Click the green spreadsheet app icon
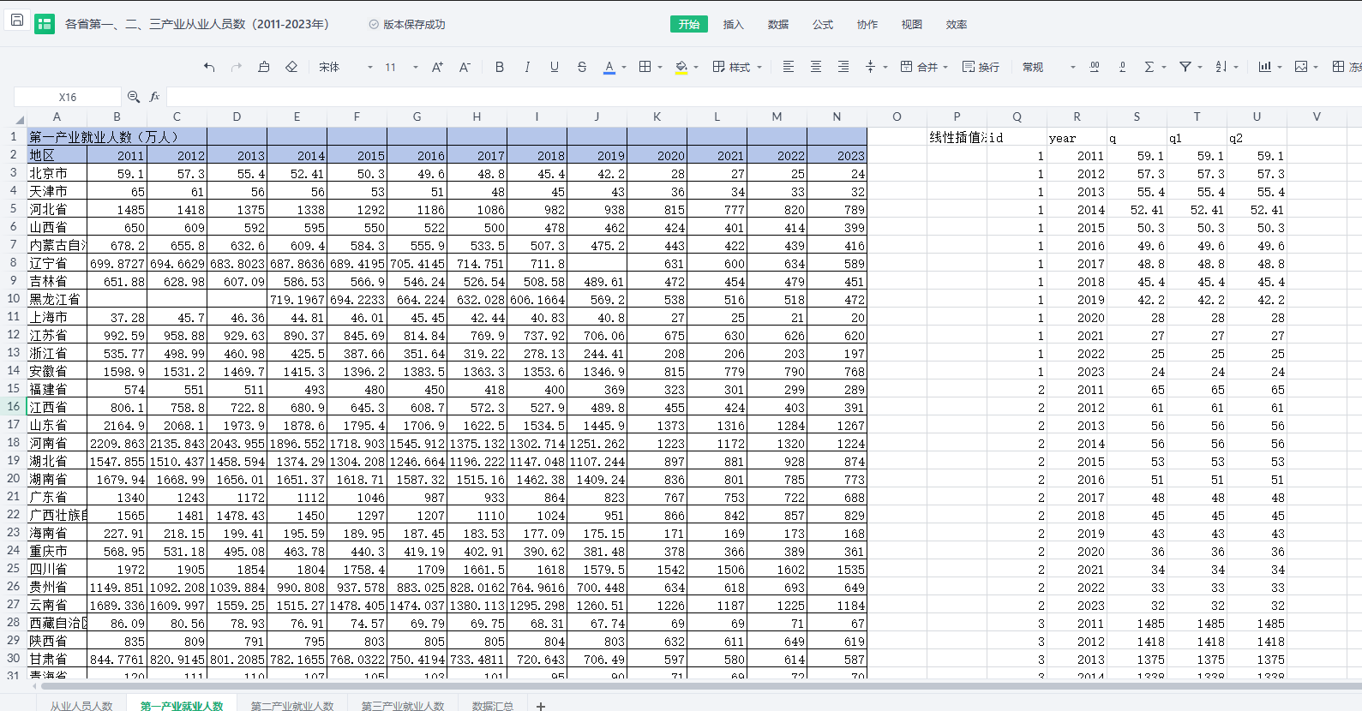This screenshot has height=711, width=1362. (x=45, y=24)
